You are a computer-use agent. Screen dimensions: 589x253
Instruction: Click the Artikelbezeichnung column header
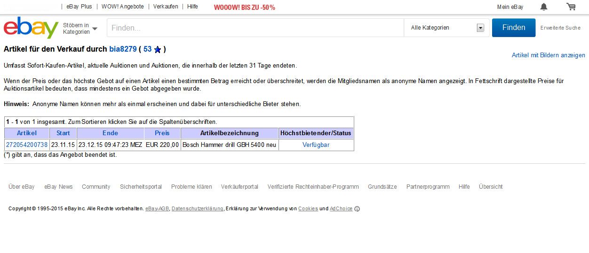click(x=230, y=133)
